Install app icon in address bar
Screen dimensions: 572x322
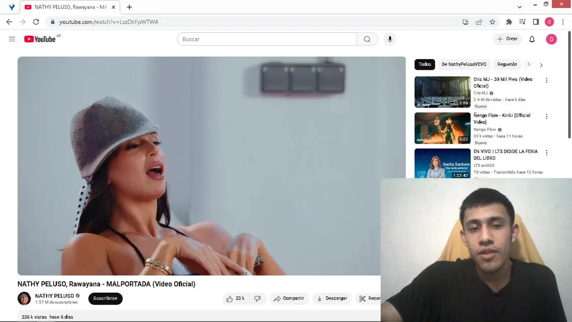[x=465, y=21]
